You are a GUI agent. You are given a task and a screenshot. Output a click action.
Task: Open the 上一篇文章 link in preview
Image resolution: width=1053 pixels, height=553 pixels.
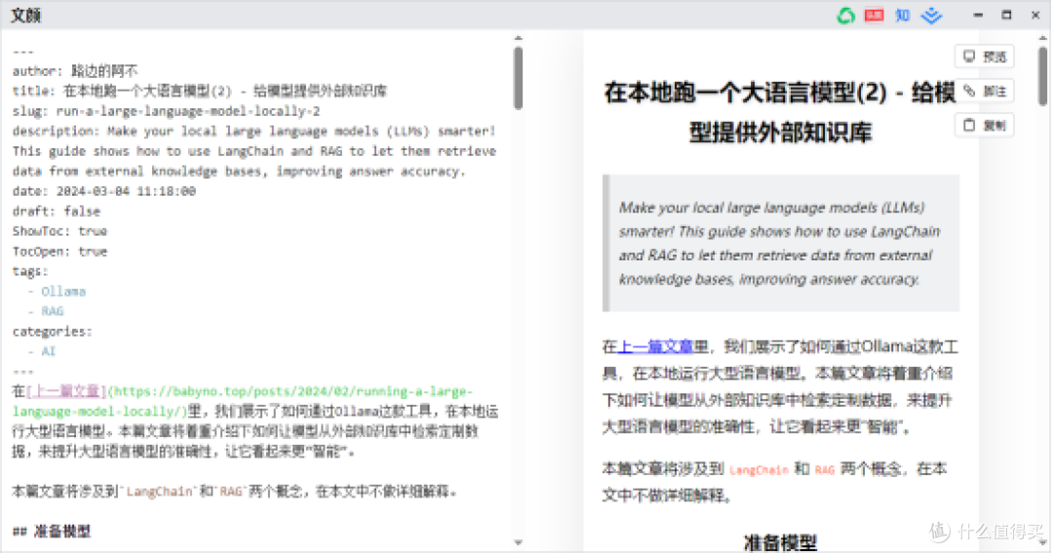click(x=655, y=346)
